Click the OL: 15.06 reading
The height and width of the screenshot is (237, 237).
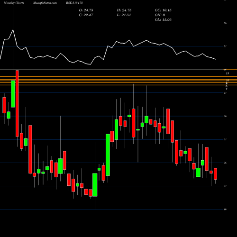[x=163, y=20]
